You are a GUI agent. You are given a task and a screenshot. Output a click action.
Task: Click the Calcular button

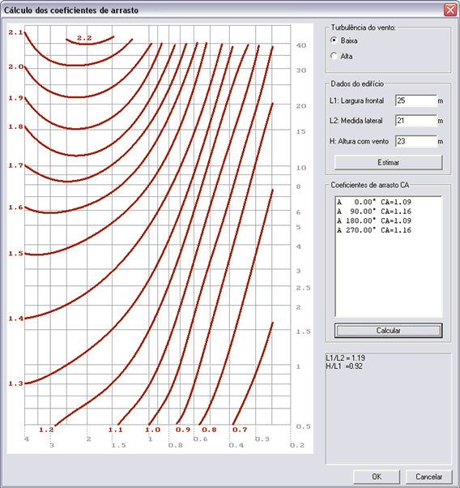tap(388, 331)
